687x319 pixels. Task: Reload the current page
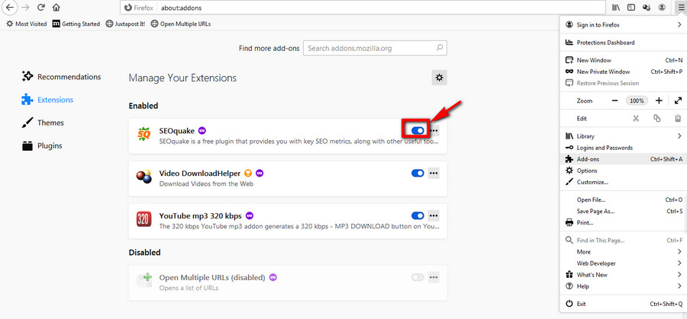point(40,8)
